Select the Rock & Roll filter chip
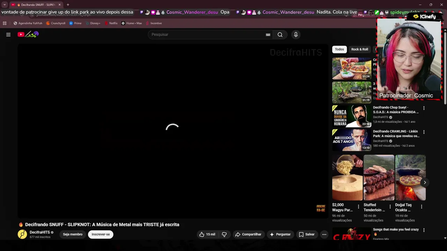447x251 pixels. [x=360, y=49]
